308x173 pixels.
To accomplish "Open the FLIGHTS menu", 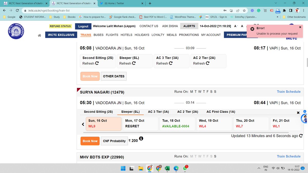I will tap(112, 35).
